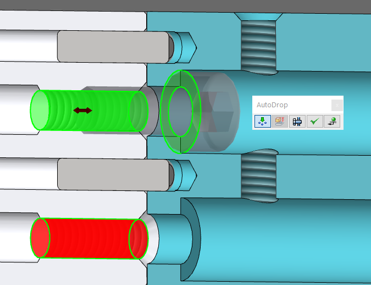Click the lower gray dowel pin

pyautogui.click(x=114, y=174)
